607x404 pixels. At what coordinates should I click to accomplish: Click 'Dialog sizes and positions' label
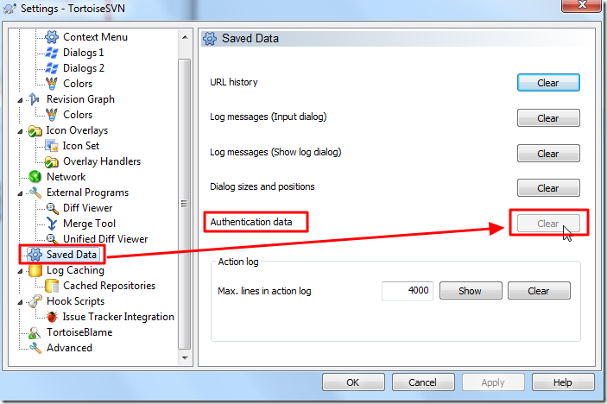pyautogui.click(x=262, y=186)
